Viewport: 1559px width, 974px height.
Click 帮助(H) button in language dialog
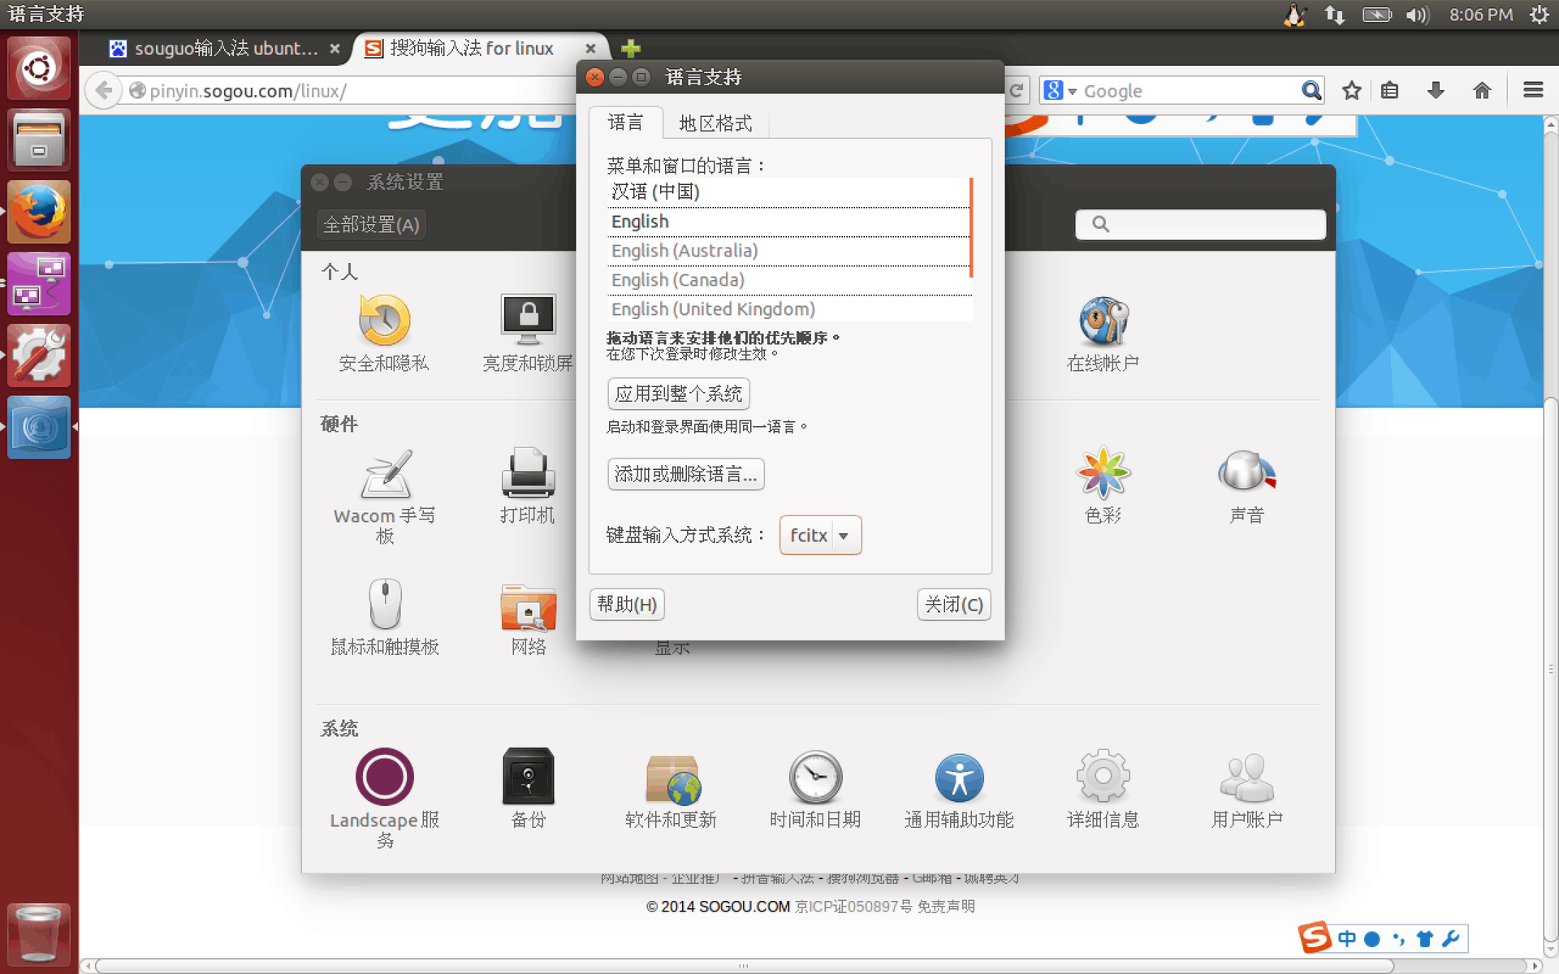pyautogui.click(x=627, y=605)
